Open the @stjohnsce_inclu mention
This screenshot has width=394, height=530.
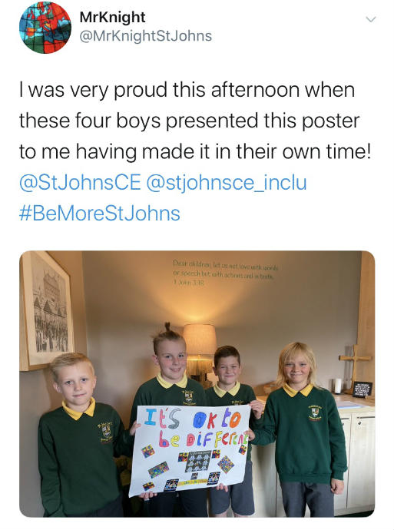point(227,183)
